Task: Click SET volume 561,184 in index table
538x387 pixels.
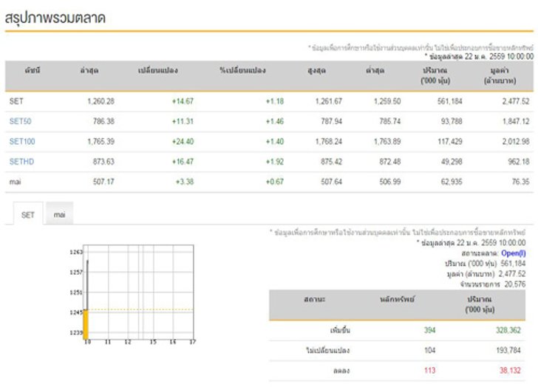Action: pos(450,101)
